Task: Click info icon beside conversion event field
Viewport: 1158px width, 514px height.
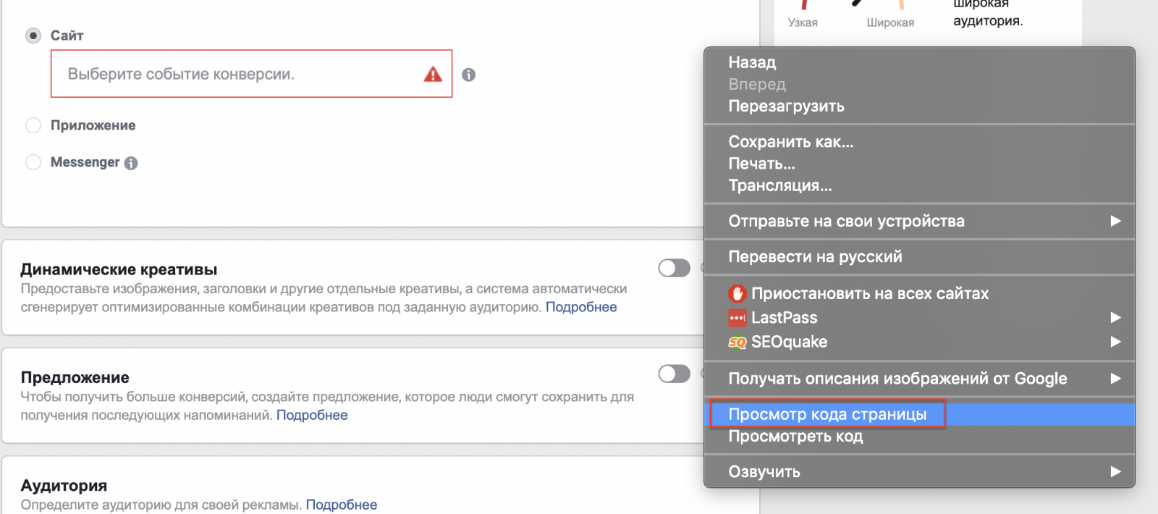Action: click(469, 75)
